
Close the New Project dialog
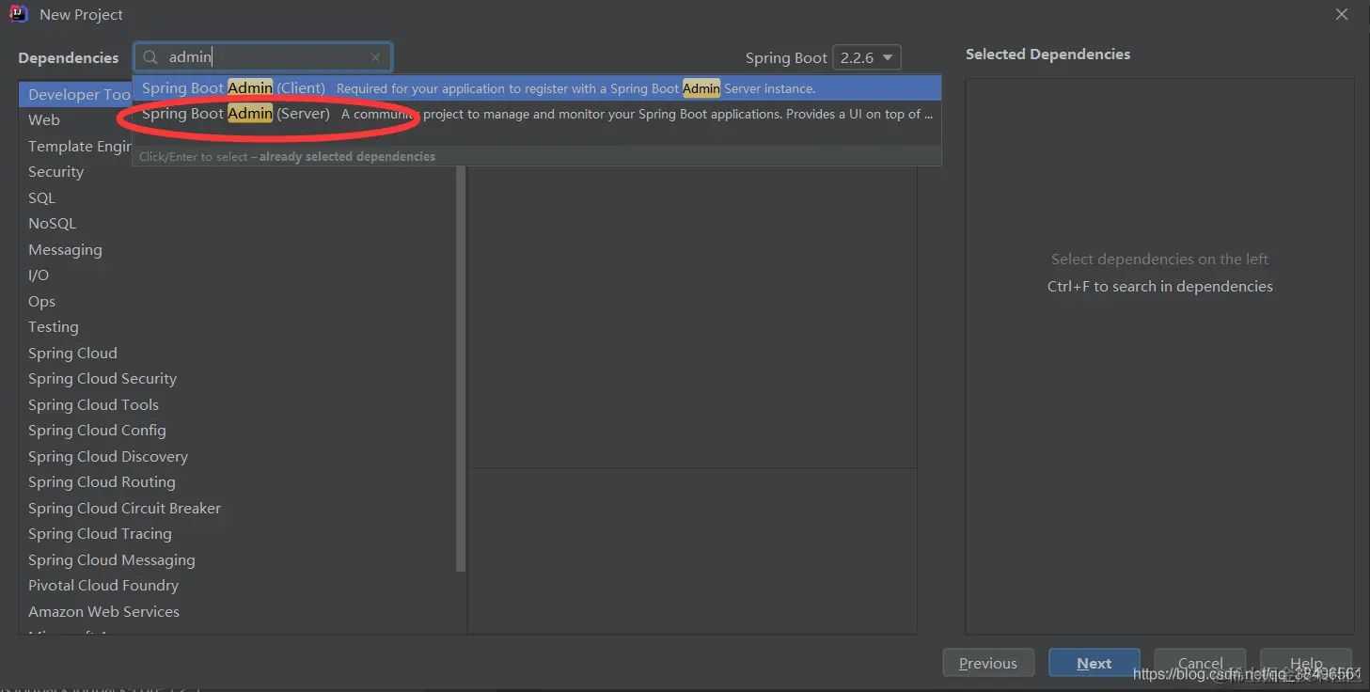(x=1343, y=14)
